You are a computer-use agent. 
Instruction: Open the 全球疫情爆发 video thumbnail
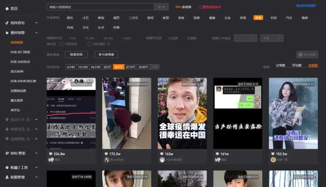182,113
